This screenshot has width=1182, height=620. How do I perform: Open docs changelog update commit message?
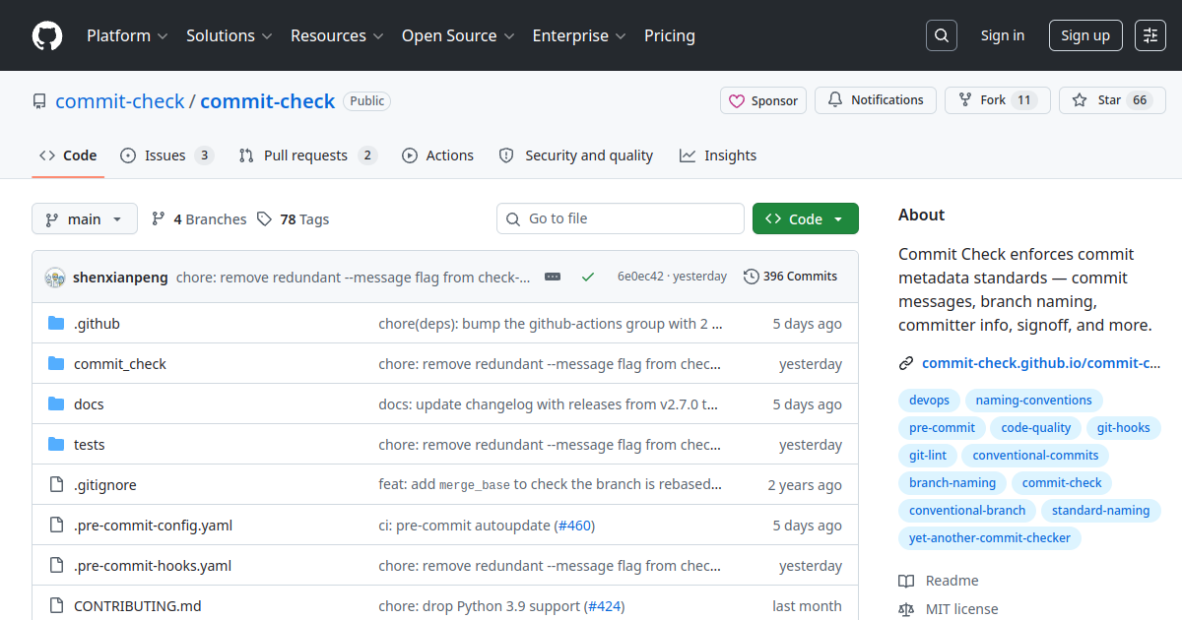(x=549, y=404)
